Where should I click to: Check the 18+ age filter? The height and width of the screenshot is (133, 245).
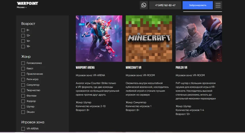coord(23,46)
